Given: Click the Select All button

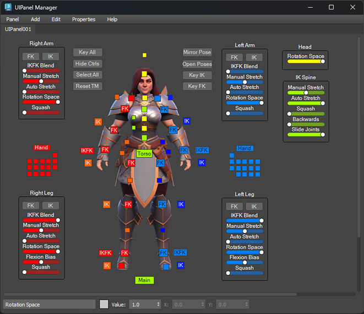Looking at the screenshot, I should tap(88, 75).
